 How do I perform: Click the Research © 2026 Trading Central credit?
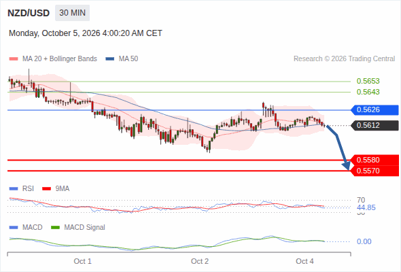344,59
